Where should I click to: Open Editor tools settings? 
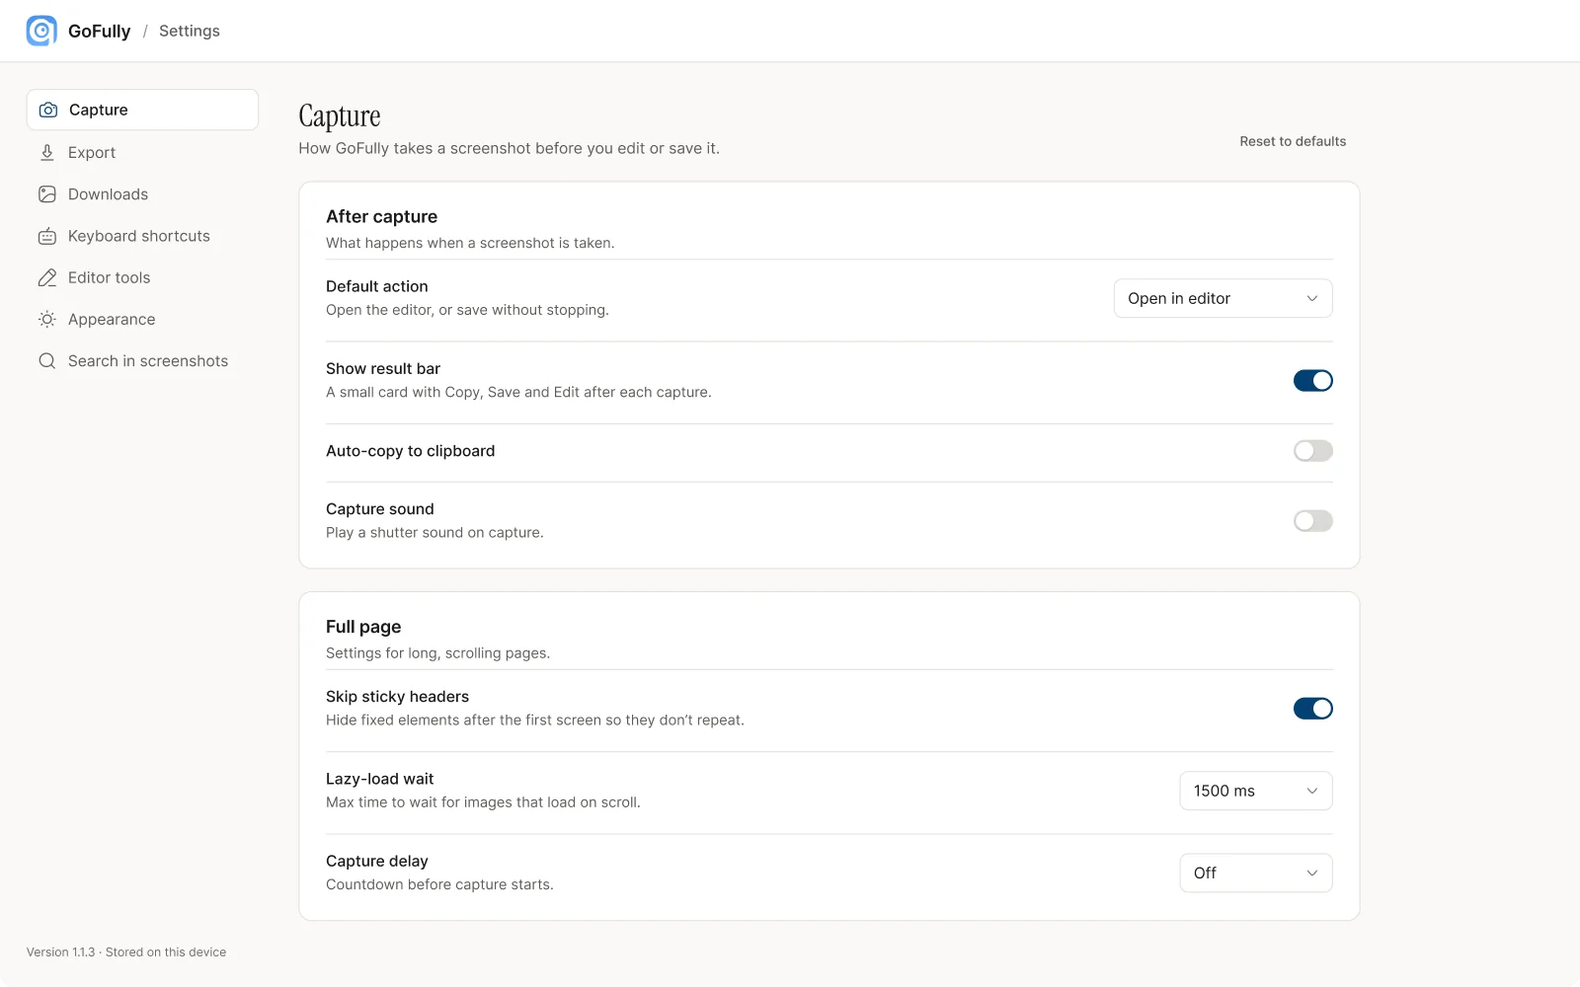pyautogui.click(x=142, y=277)
